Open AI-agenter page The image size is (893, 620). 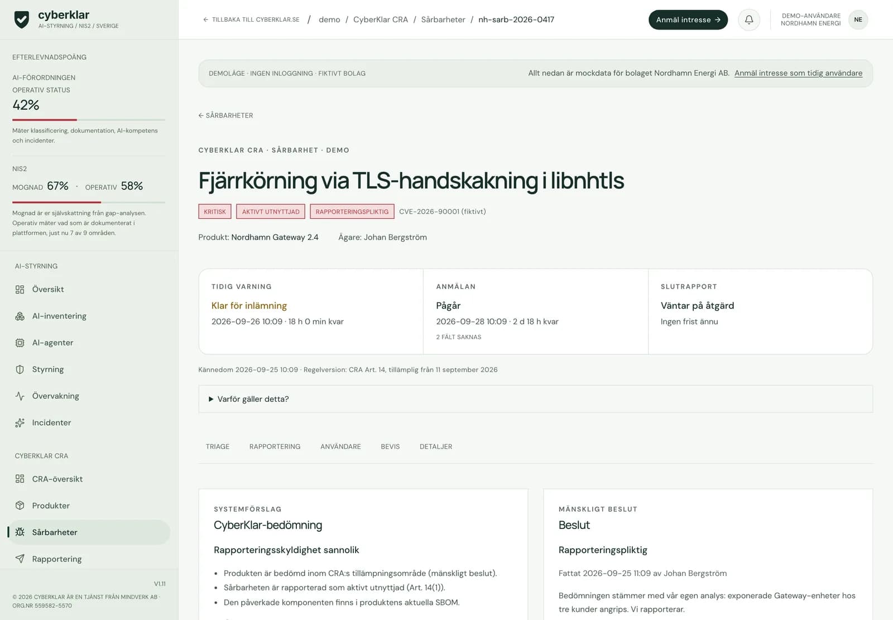coord(89,343)
